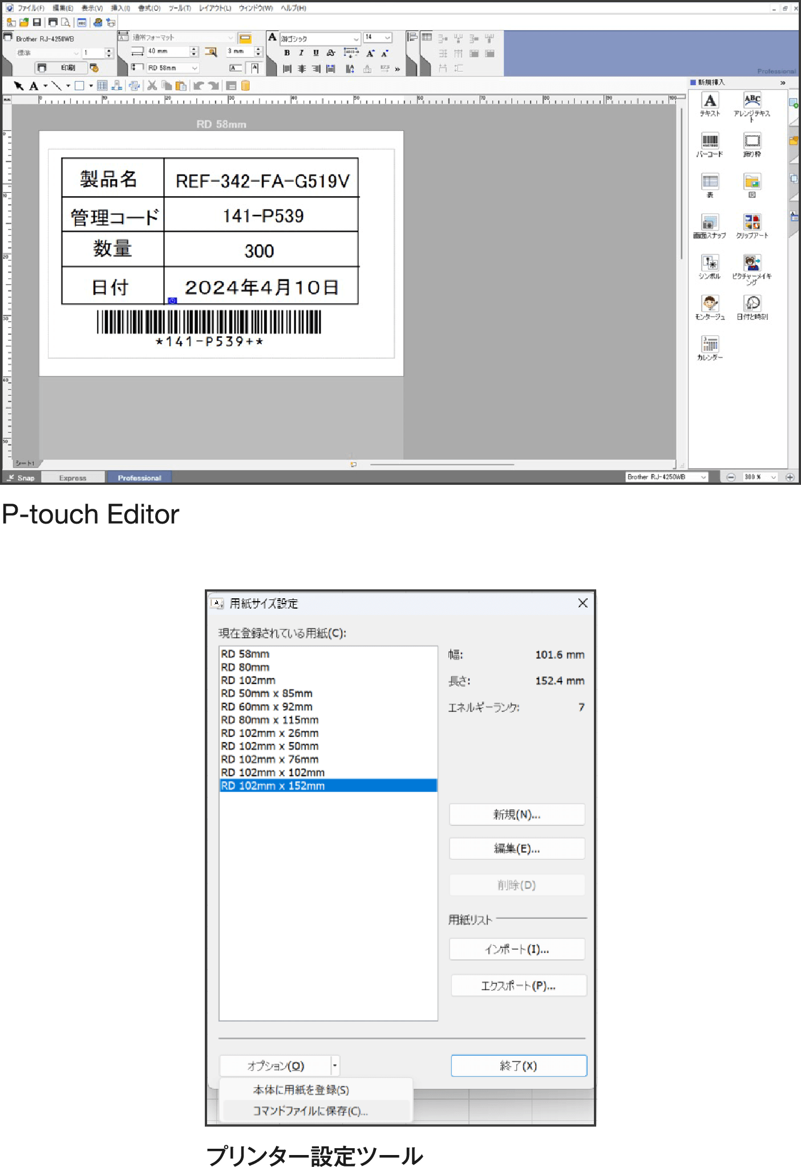Expand the RD 58mm paper size dropdown
The width and height of the screenshot is (801, 1167).
click(x=195, y=68)
